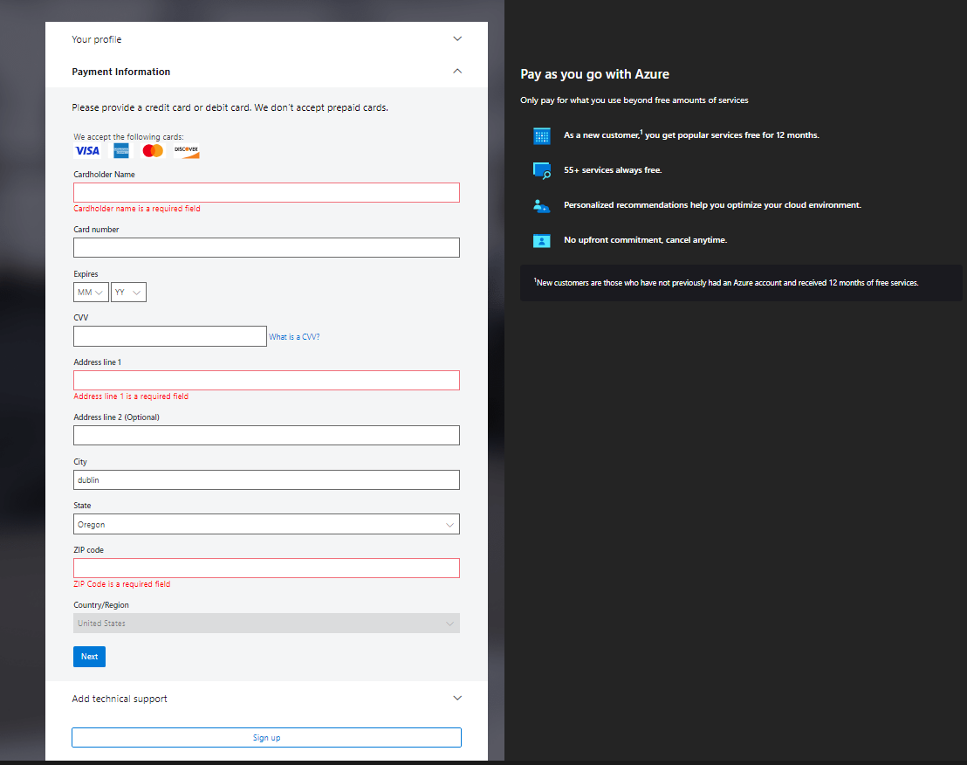The height and width of the screenshot is (765, 967).
Task: Click the Your profile heading text
Action: pos(97,39)
